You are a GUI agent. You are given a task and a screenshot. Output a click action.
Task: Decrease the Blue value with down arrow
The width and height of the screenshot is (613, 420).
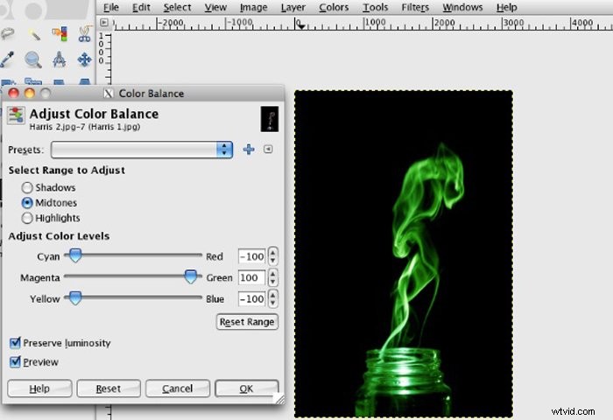(273, 303)
